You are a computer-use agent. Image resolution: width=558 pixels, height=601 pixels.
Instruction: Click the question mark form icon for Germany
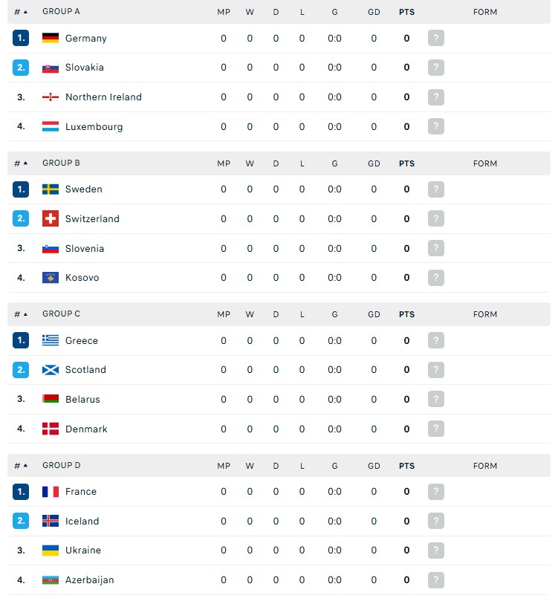tap(435, 38)
